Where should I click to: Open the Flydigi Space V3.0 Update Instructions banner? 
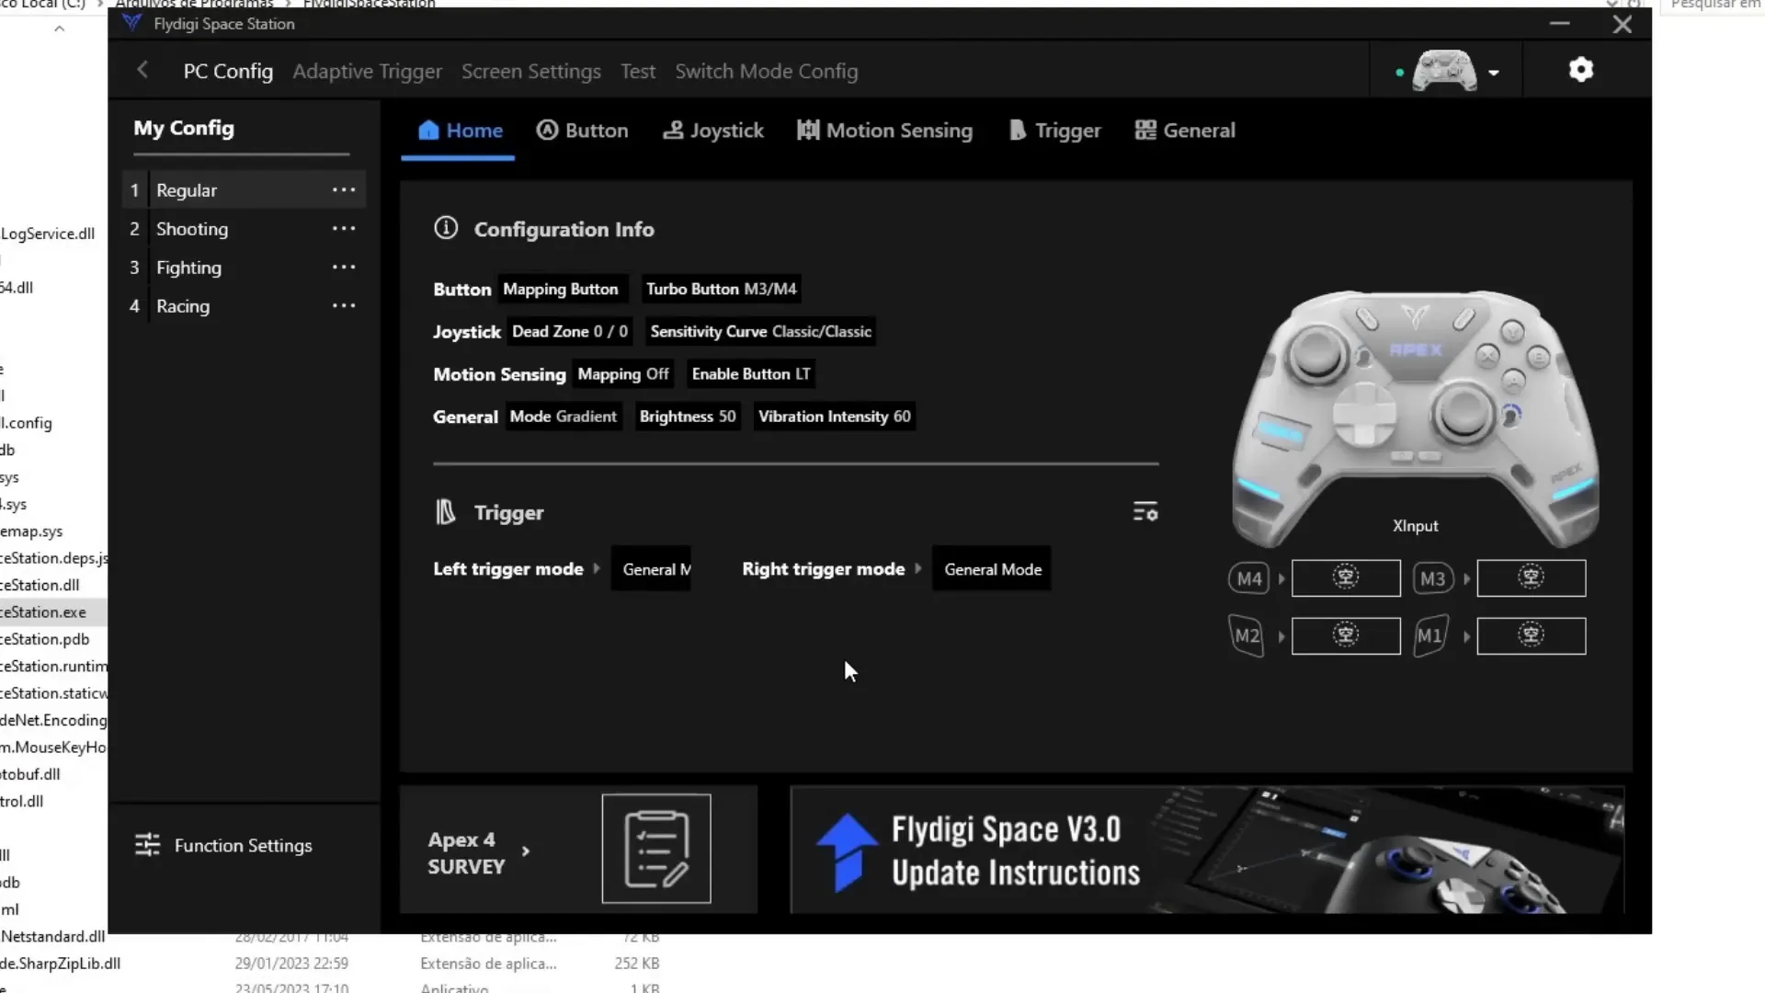click(1207, 850)
